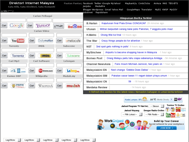
Task: Click the Google logo button
Action: coord(17,26)
